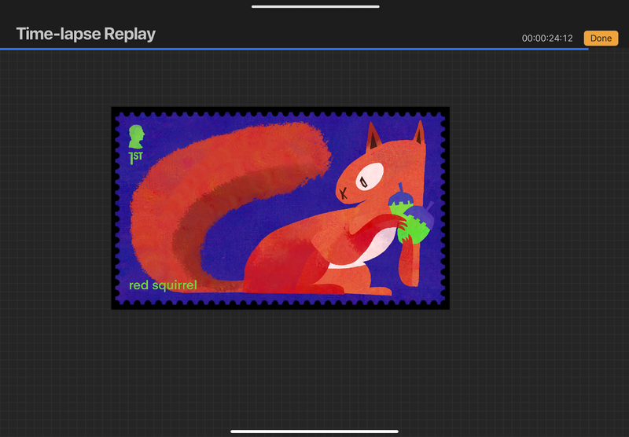Click the unfilled end of the progress bar

tap(608, 49)
